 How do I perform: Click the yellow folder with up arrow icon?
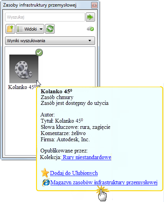click(x=10, y=29)
